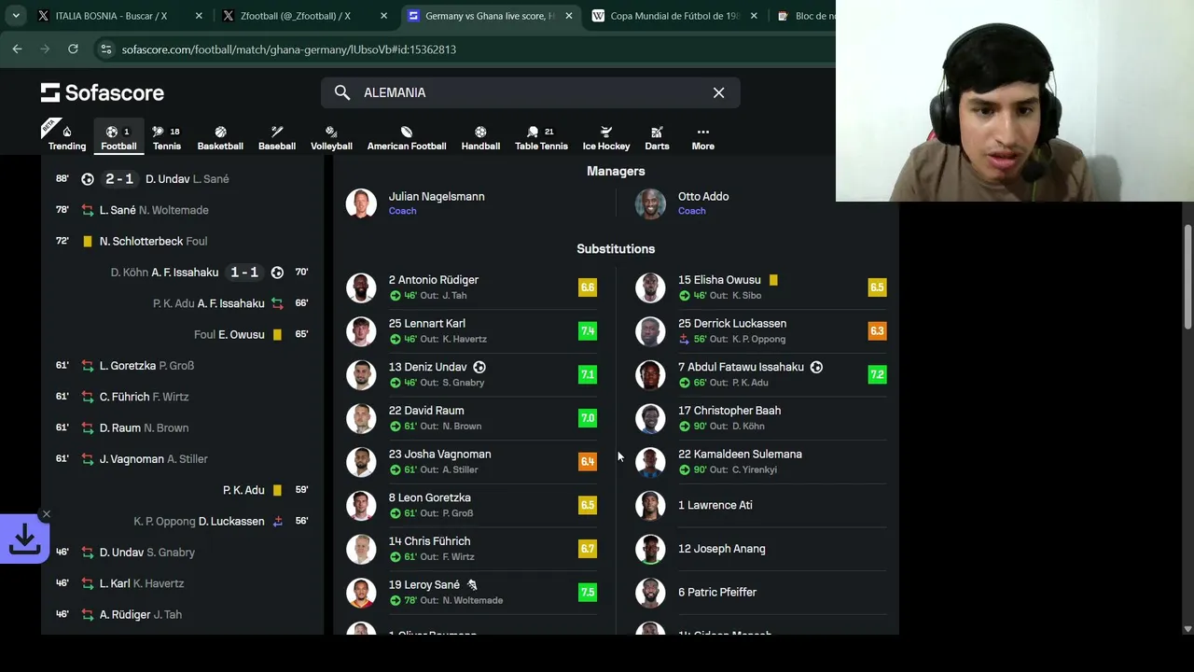
Task: Click Antonio Rüdiger's 6.6 rating badge
Action: point(587,287)
